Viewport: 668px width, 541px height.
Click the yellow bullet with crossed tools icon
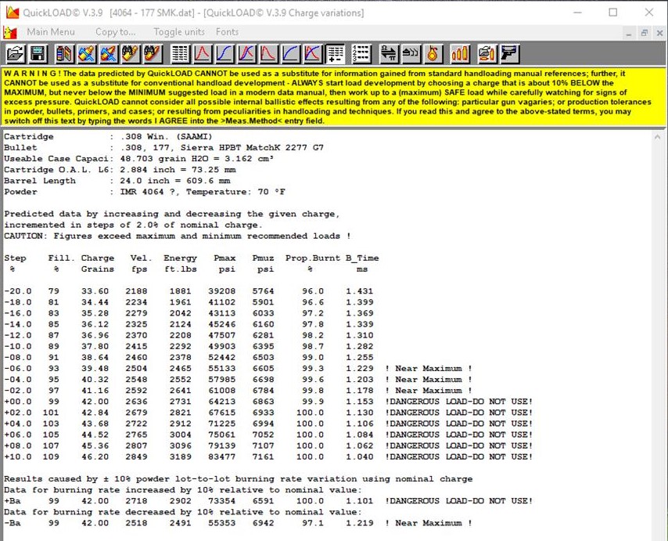click(87, 54)
